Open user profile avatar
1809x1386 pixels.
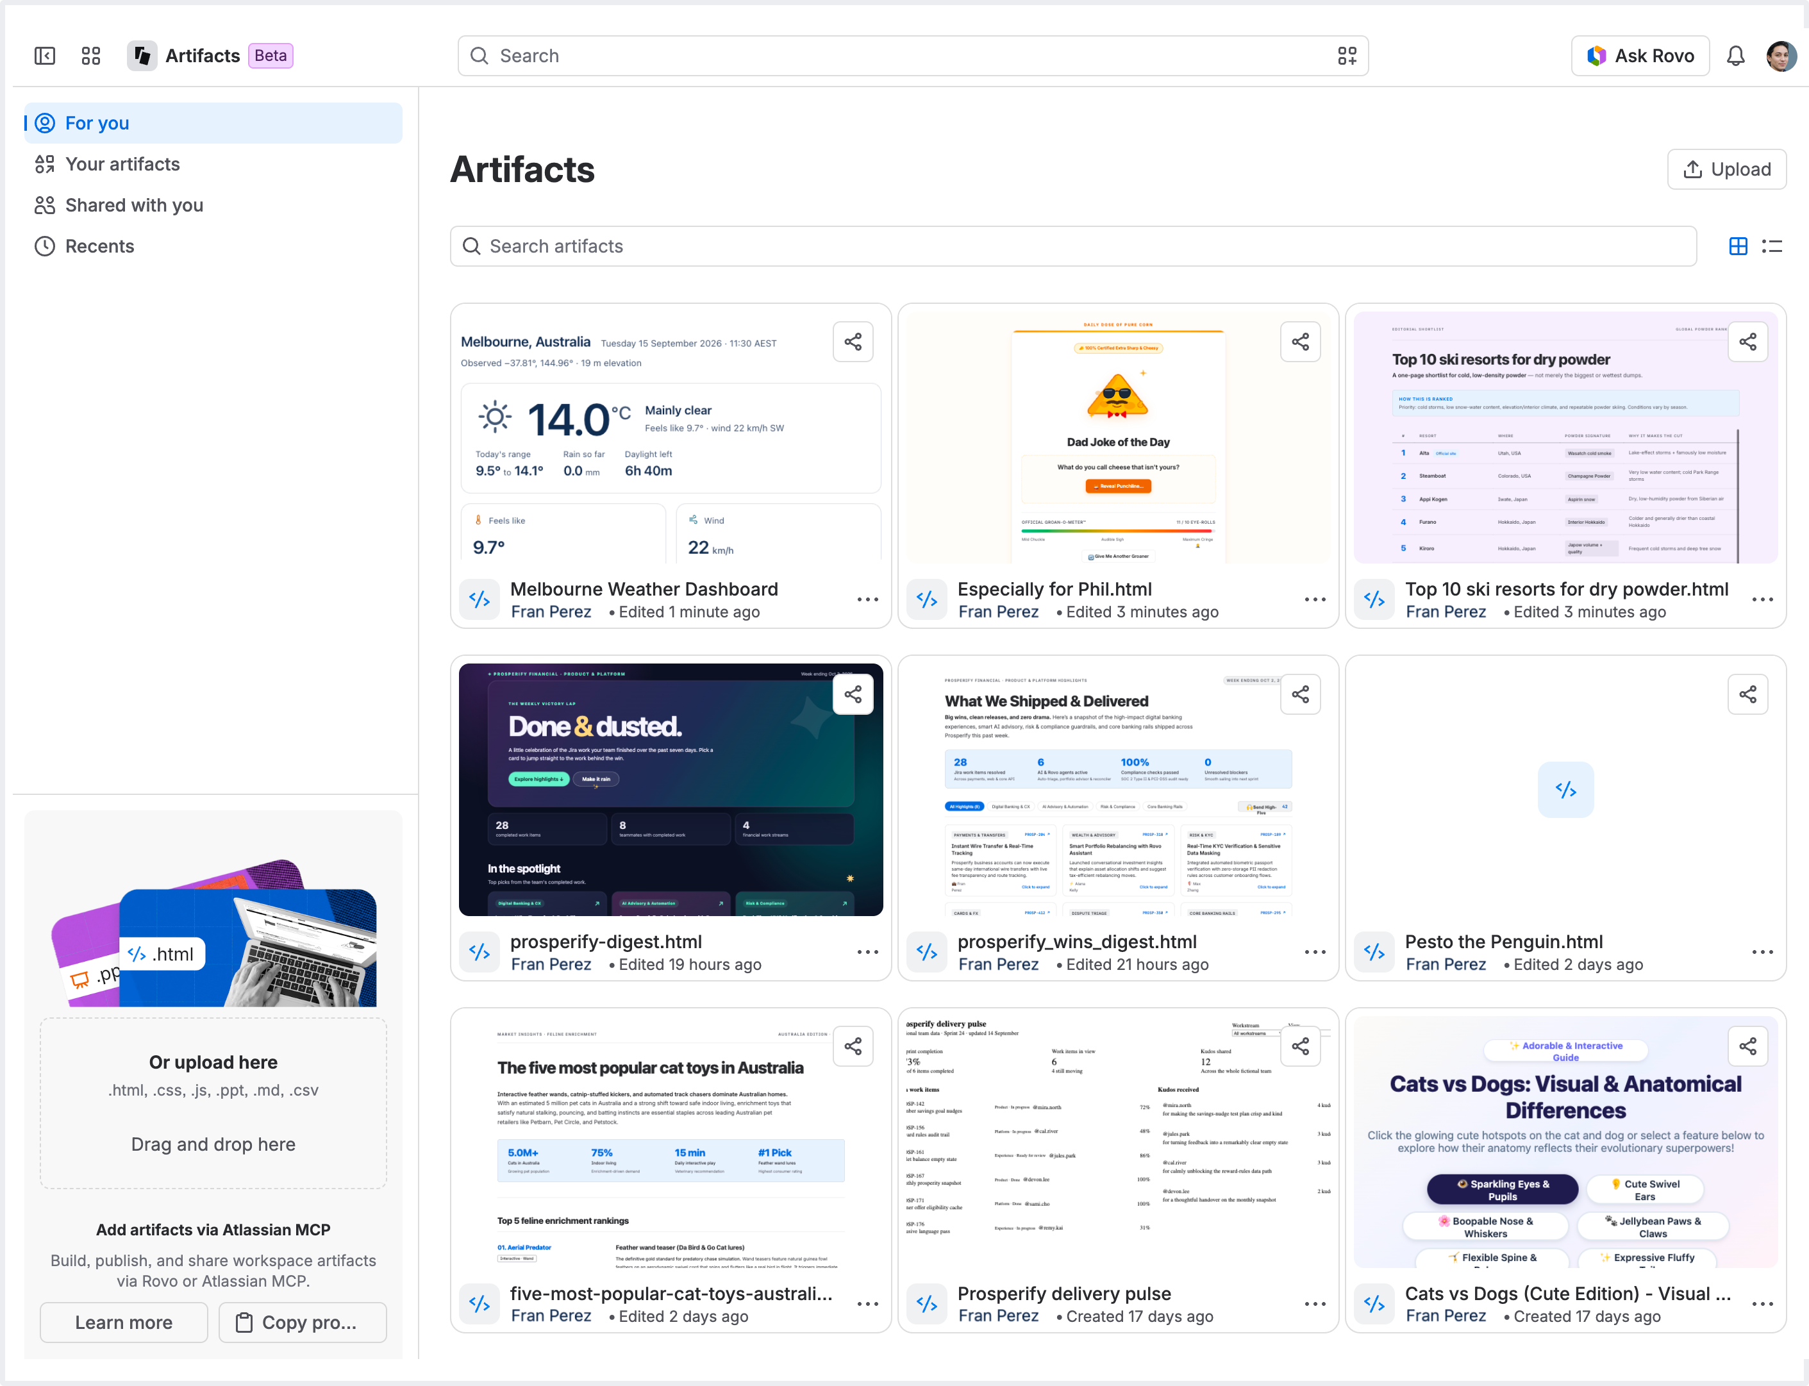point(1781,55)
